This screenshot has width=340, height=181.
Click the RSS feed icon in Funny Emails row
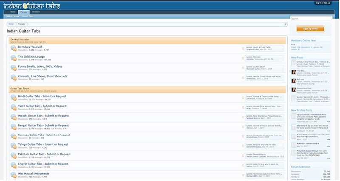[x=243, y=68]
